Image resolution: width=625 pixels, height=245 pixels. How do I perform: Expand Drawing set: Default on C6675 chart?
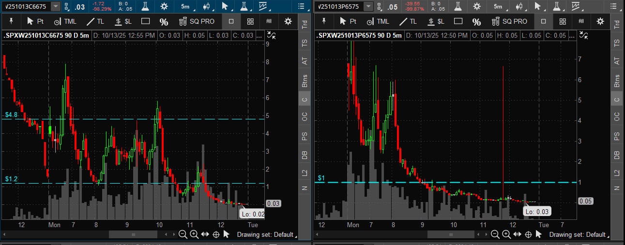(265, 234)
